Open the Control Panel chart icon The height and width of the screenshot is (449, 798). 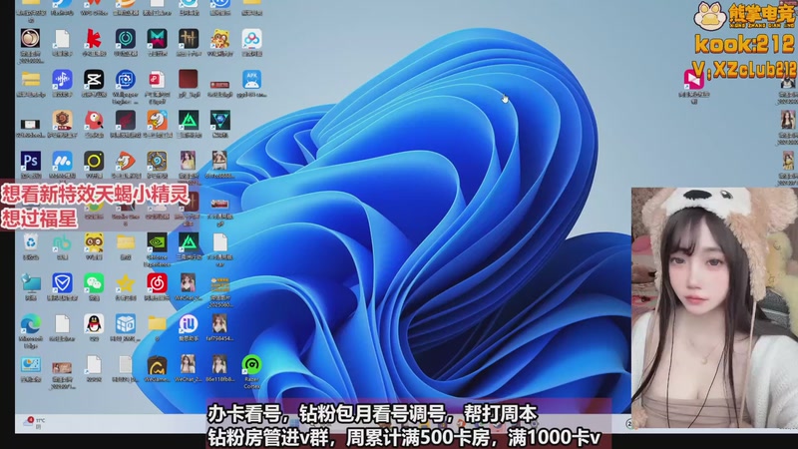click(31, 365)
